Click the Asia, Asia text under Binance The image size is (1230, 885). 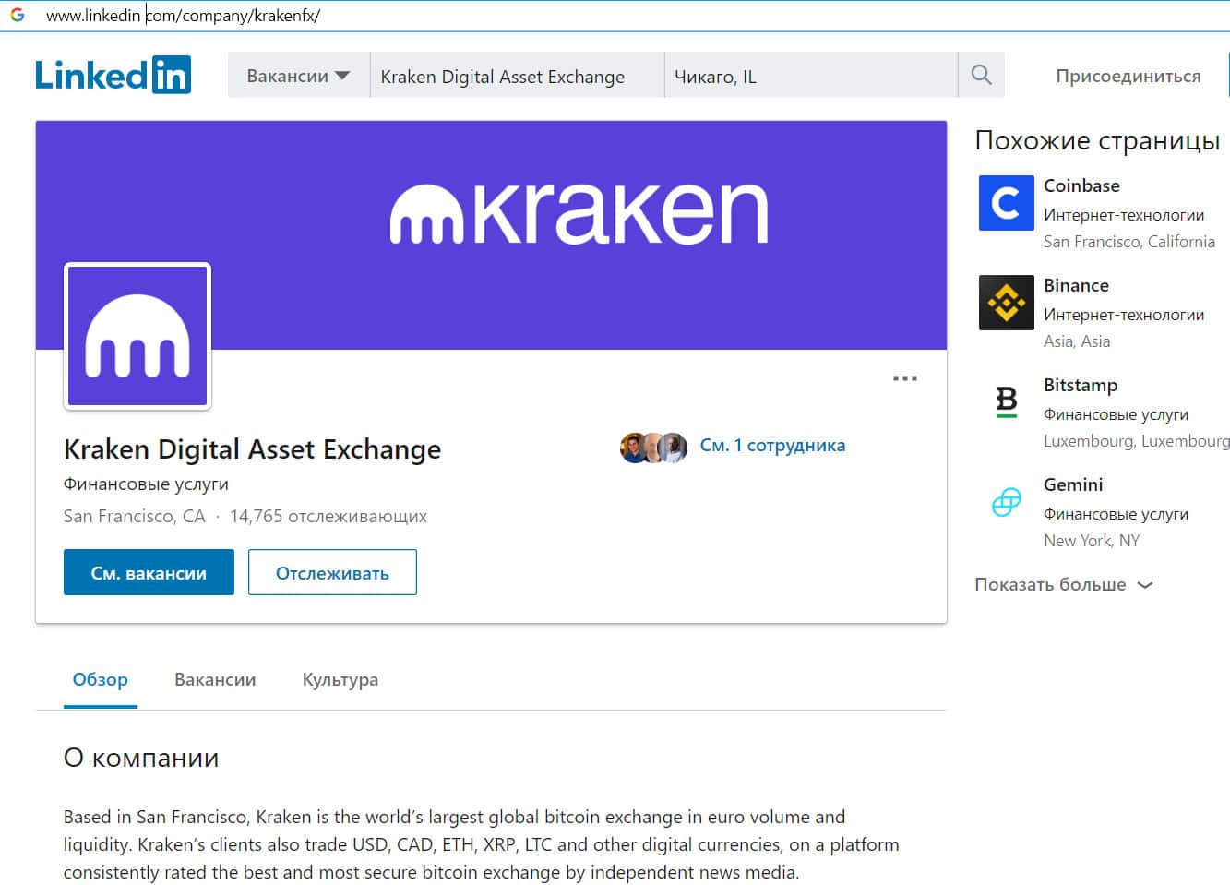(x=1077, y=341)
